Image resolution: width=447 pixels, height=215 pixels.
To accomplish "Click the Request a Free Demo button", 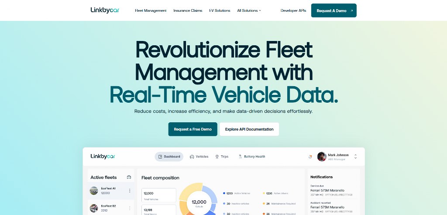I will (193, 129).
